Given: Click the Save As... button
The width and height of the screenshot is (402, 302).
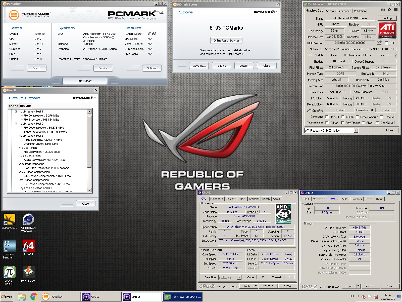Looking at the screenshot, I should point(199,66).
